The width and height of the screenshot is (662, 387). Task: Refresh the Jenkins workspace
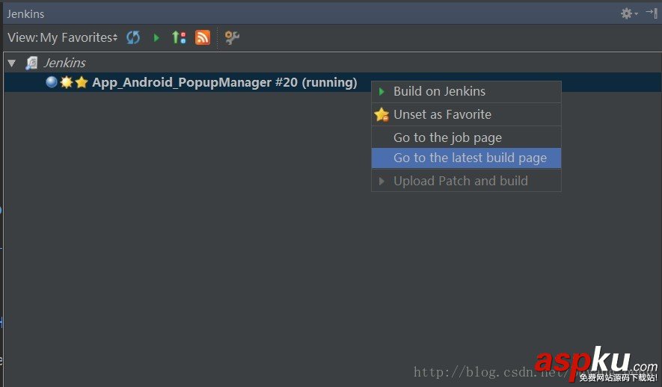coord(133,37)
